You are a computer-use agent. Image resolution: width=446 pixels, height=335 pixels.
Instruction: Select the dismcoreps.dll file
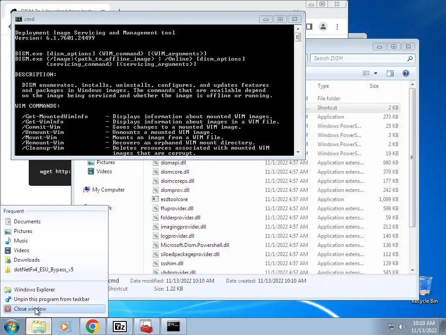[177, 181]
